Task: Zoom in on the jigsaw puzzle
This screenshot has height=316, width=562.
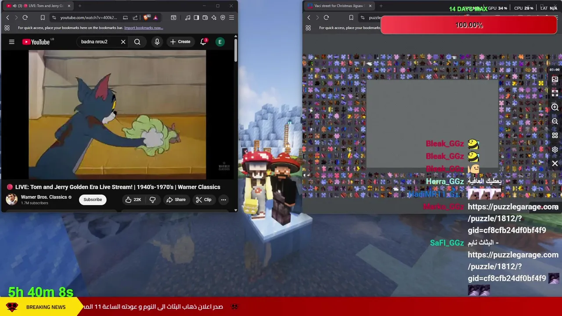Action: point(555,108)
